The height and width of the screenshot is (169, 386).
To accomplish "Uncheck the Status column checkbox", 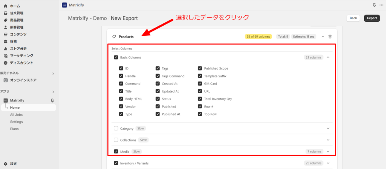I will 158,99.
